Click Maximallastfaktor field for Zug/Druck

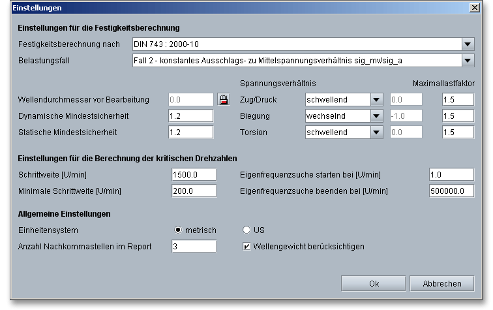(x=456, y=100)
